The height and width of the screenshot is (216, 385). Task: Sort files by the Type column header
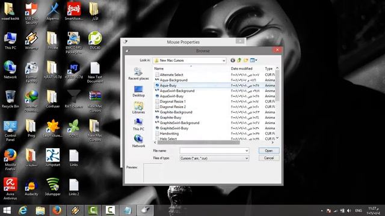point(269,68)
